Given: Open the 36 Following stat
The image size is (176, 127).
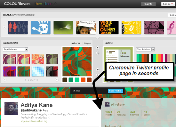Looking at the screenshot, I should click(x=121, y=113).
